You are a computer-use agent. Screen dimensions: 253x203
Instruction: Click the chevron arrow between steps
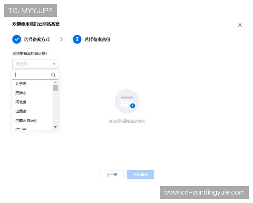pyautogui.click(x=61, y=39)
